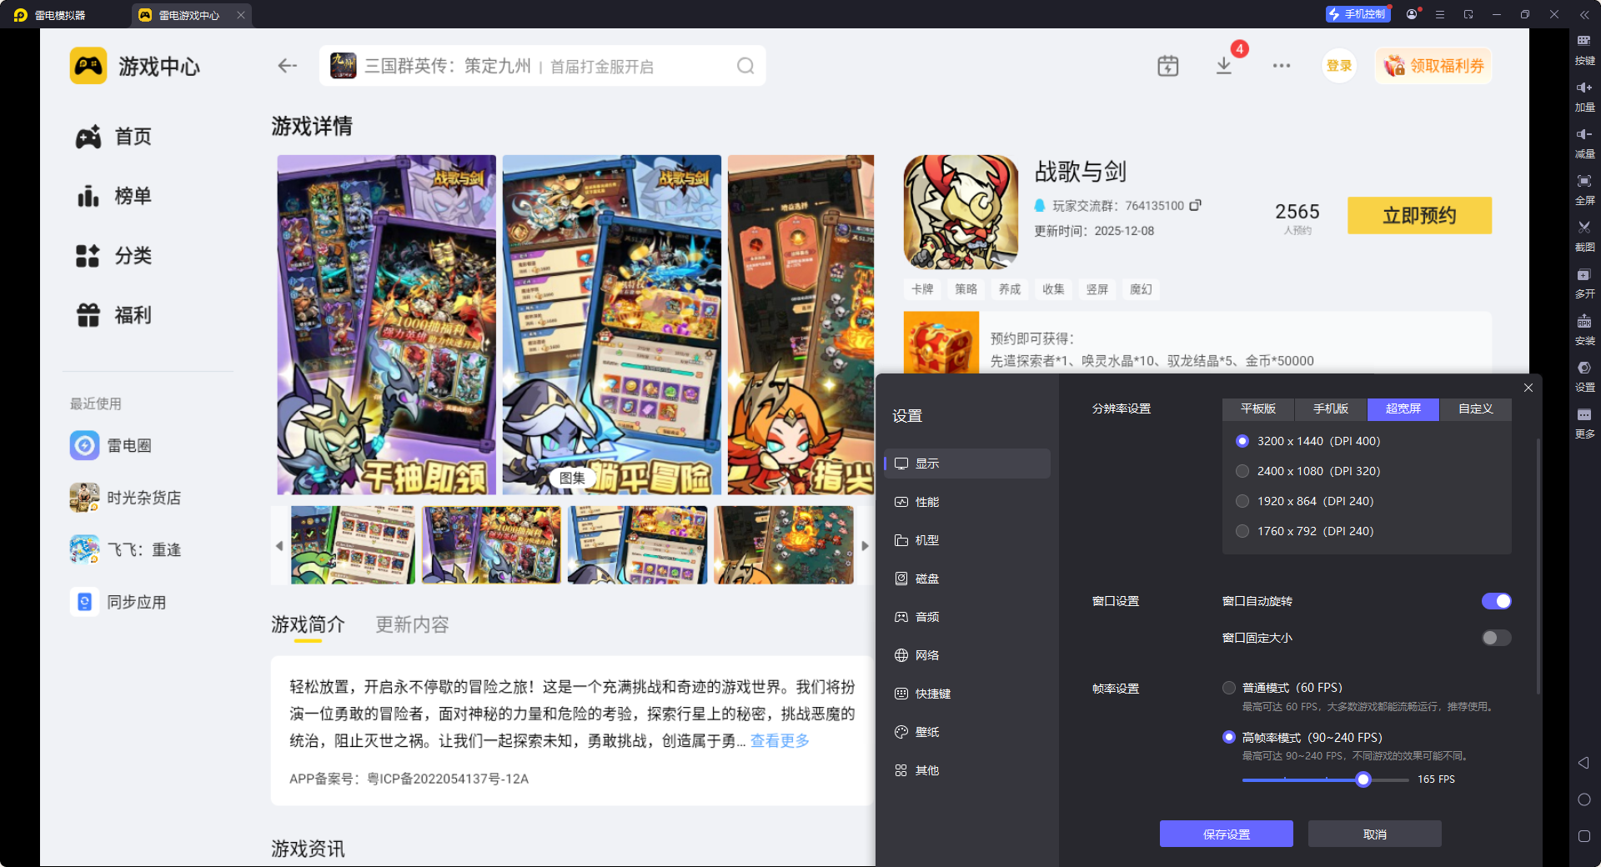
Task: Open 机型 settings section
Action: pos(967,540)
